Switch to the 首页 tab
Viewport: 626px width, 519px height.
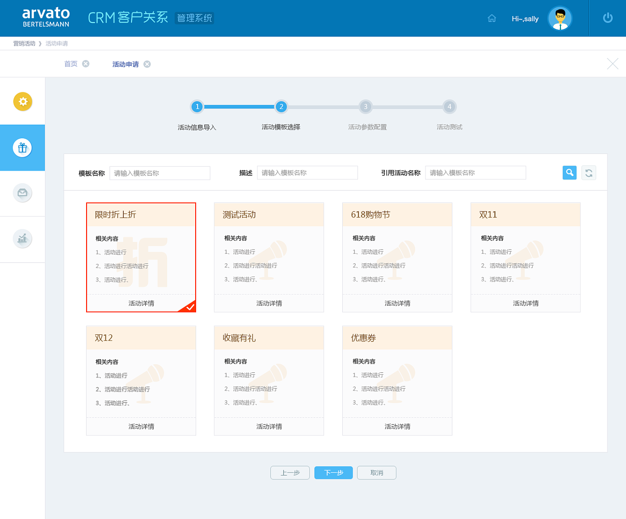point(70,64)
